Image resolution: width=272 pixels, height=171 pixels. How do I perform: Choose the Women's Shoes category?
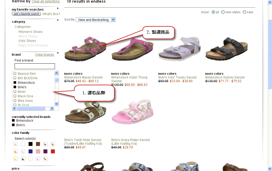pyautogui.click(x=31, y=32)
